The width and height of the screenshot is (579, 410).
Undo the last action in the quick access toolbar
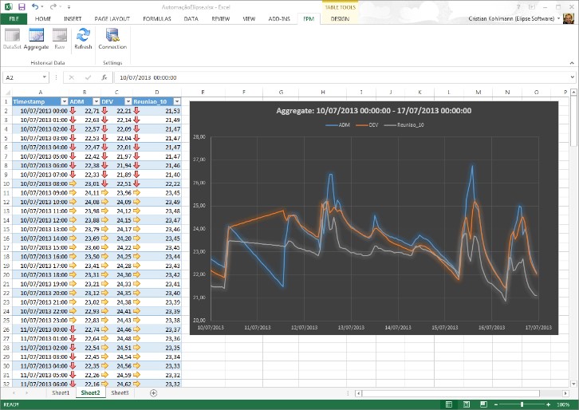pyautogui.click(x=35, y=6)
